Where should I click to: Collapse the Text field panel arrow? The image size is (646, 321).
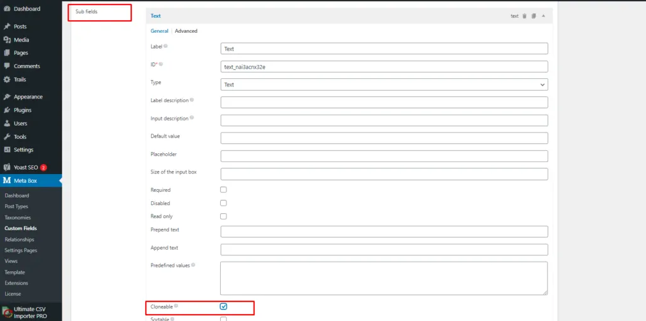(x=543, y=16)
